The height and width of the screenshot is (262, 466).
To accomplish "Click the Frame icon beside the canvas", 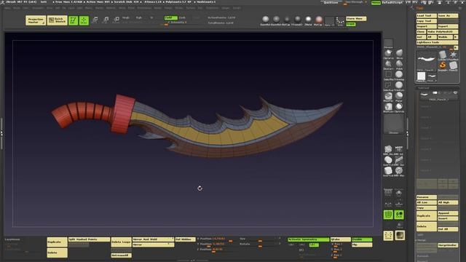I will [x=388, y=236].
